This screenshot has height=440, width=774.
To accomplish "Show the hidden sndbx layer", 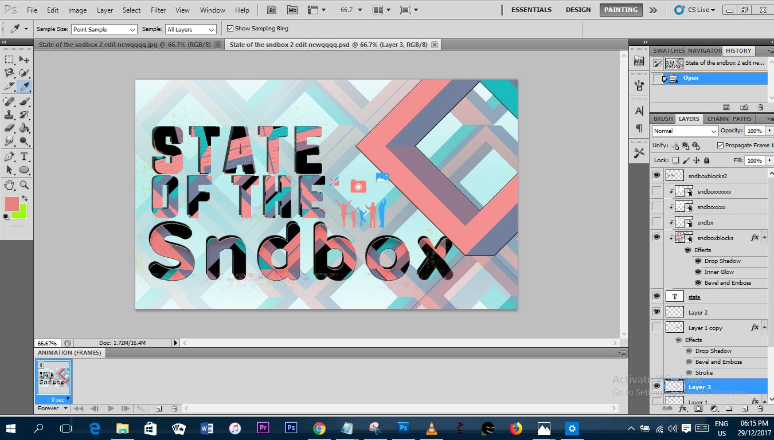I will point(656,222).
